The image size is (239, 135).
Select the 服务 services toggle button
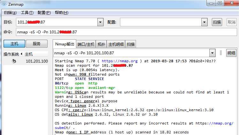coord(37,44)
